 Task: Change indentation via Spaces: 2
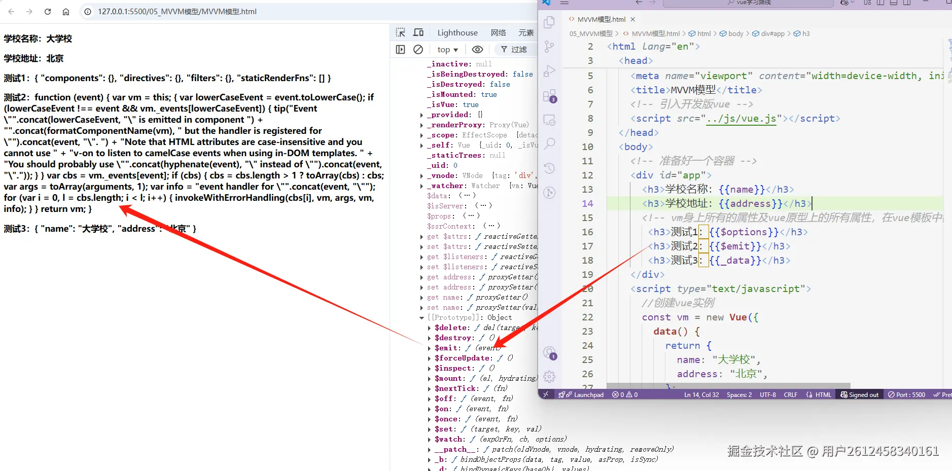click(739, 394)
